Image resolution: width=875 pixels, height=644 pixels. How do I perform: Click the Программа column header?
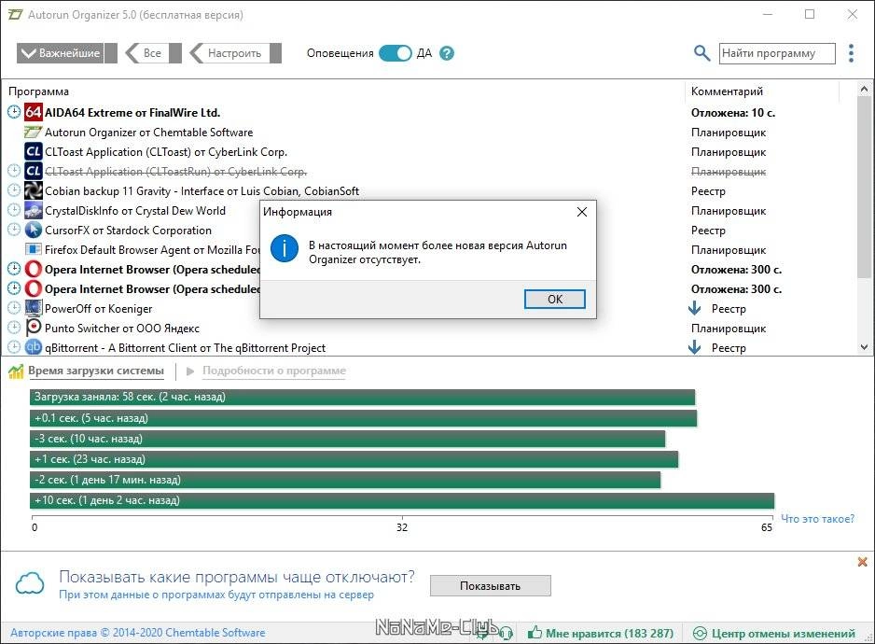(38, 91)
